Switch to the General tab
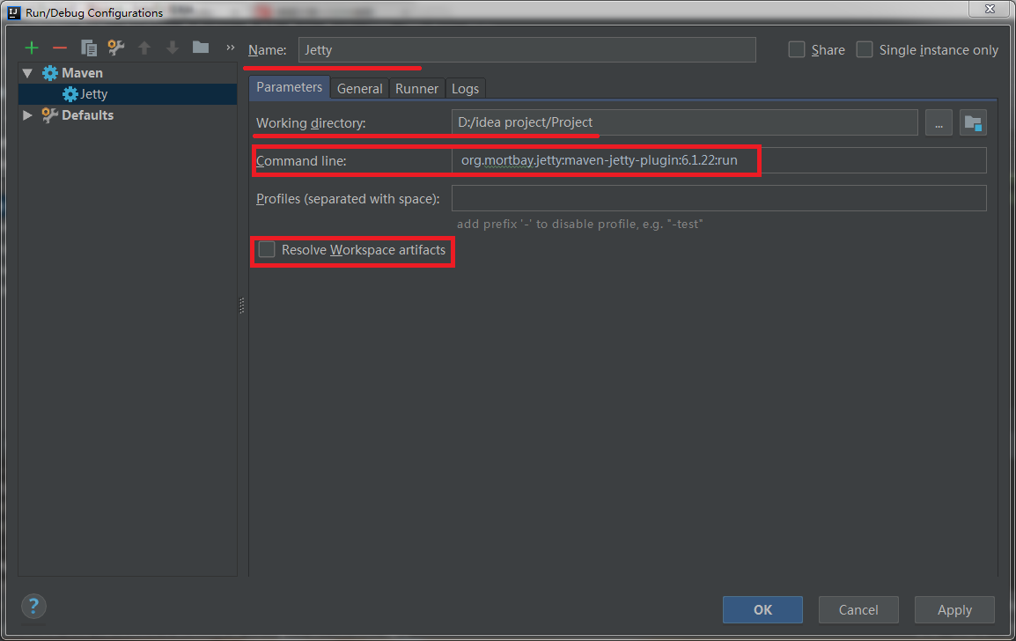The width and height of the screenshot is (1016, 641). point(359,88)
